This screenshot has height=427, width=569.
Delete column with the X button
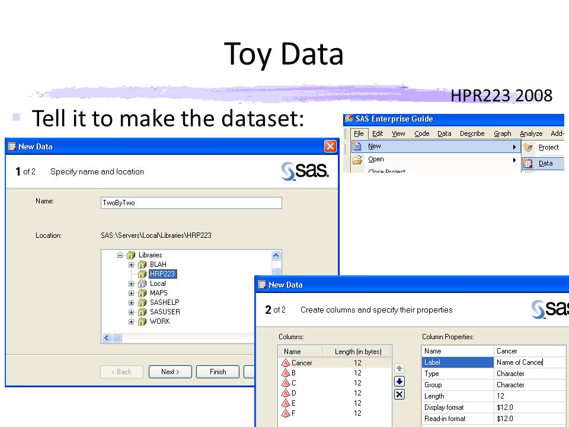coord(399,394)
